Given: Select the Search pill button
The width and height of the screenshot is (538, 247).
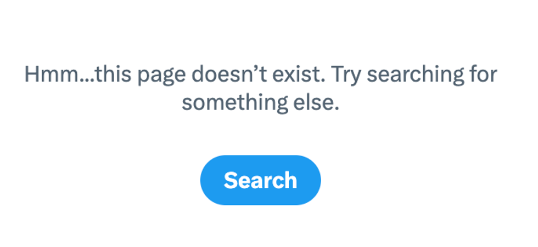Looking at the screenshot, I should coord(260,180).
